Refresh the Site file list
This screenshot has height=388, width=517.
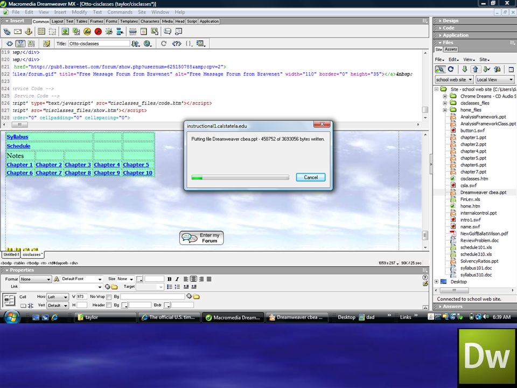451,70
